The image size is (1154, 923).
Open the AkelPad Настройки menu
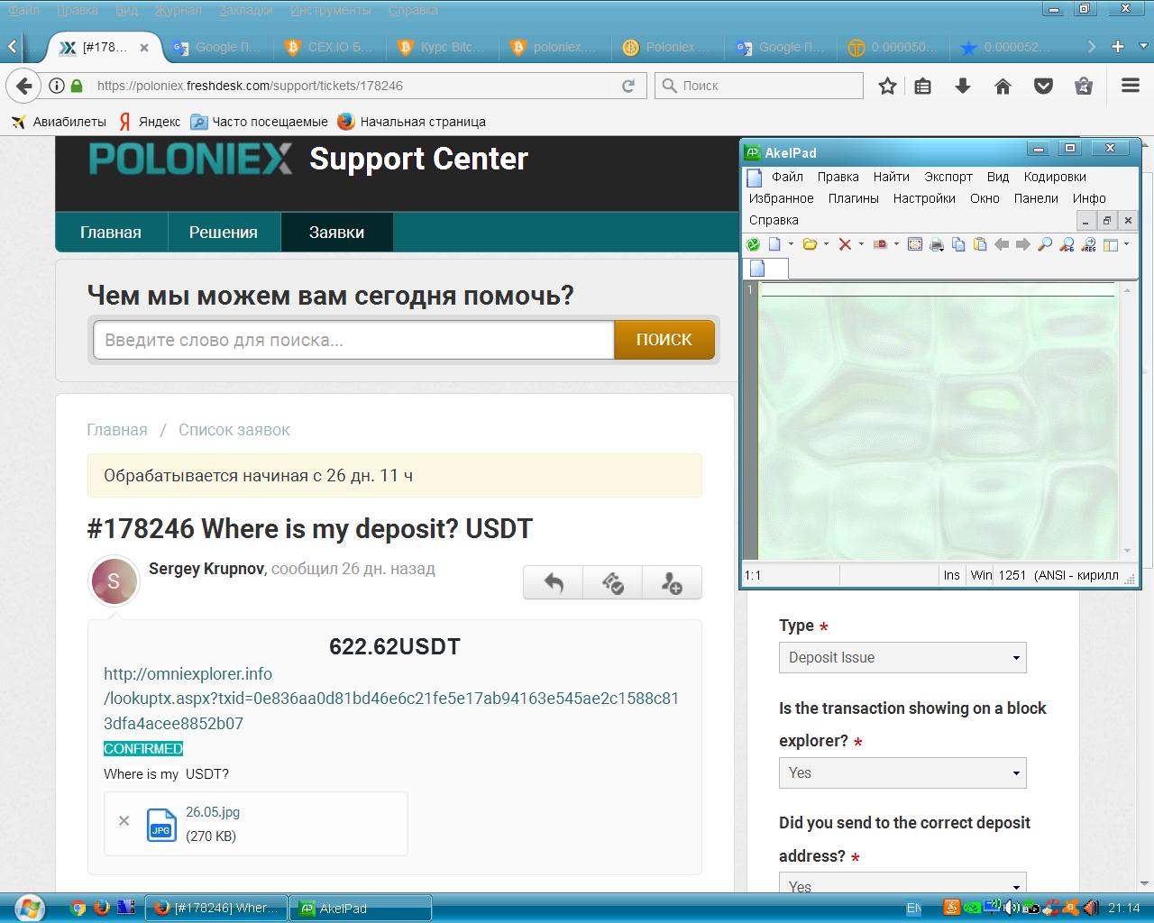point(924,198)
